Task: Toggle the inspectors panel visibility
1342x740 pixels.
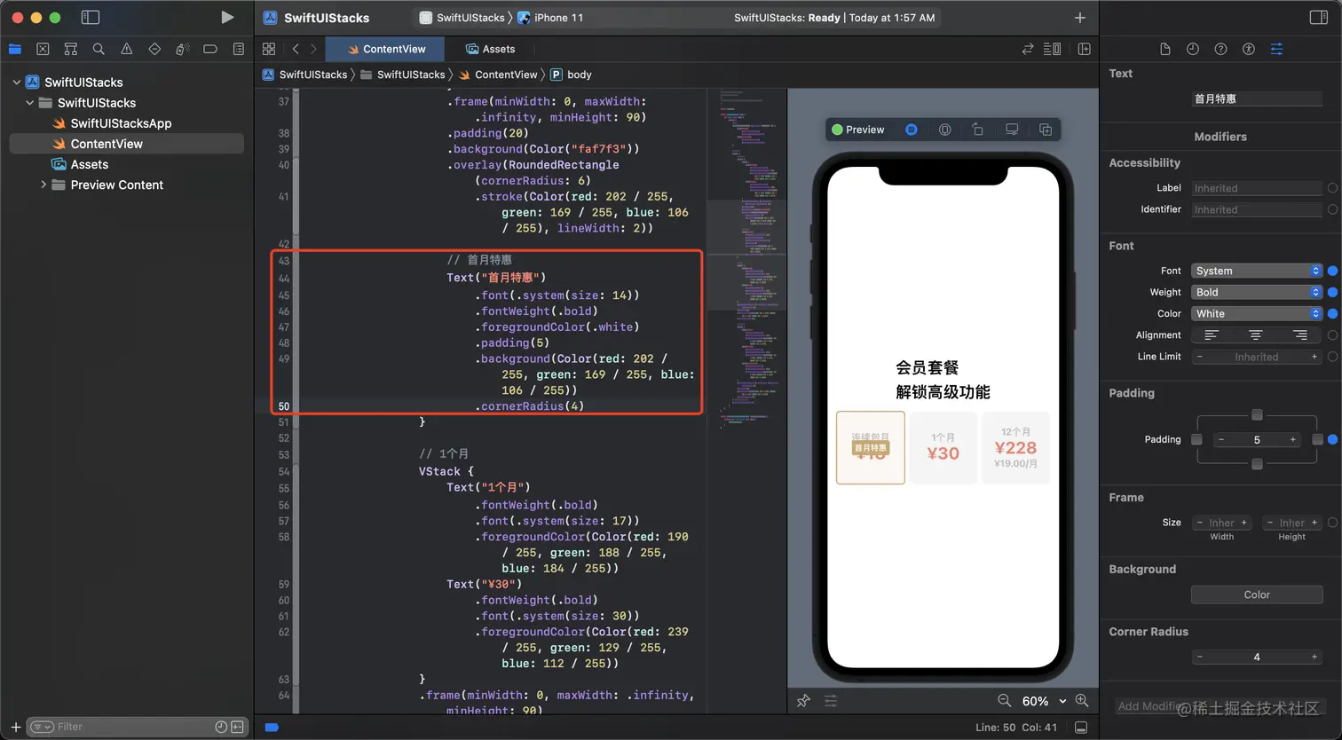Action: (x=1319, y=17)
